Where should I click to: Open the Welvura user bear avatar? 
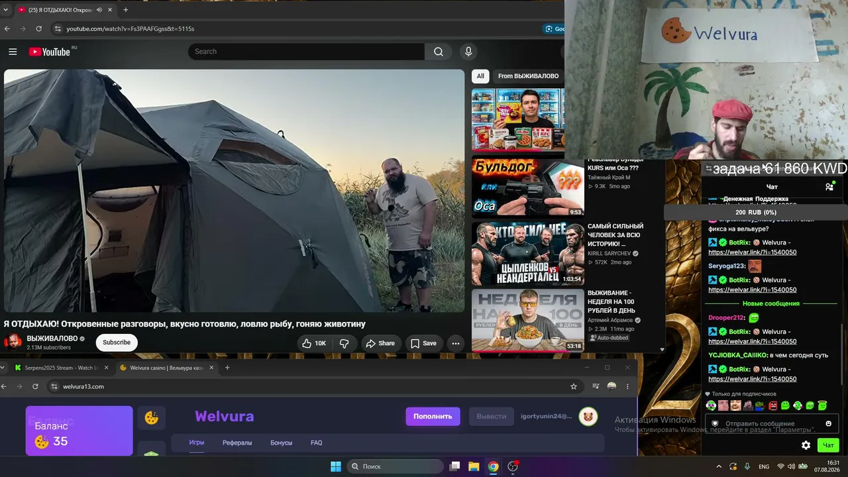588,416
